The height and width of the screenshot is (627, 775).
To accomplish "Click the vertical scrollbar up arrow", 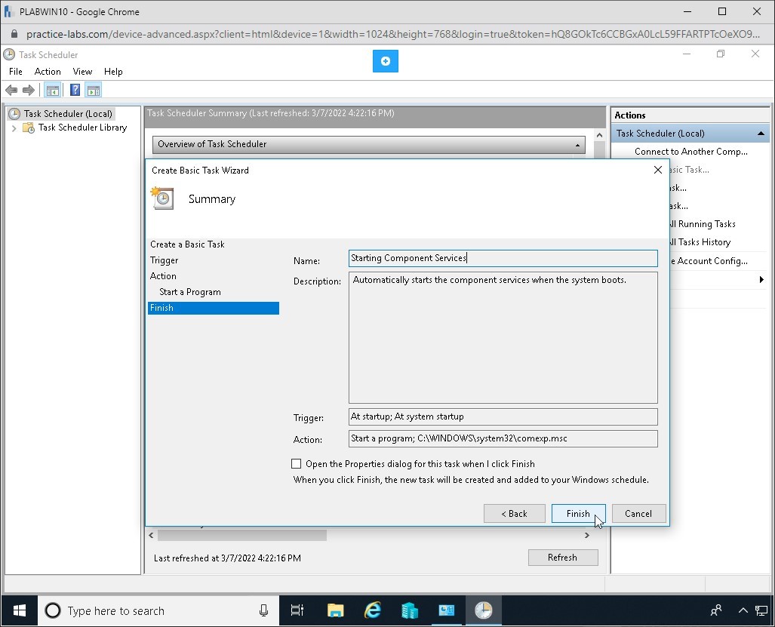I will (x=599, y=135).
